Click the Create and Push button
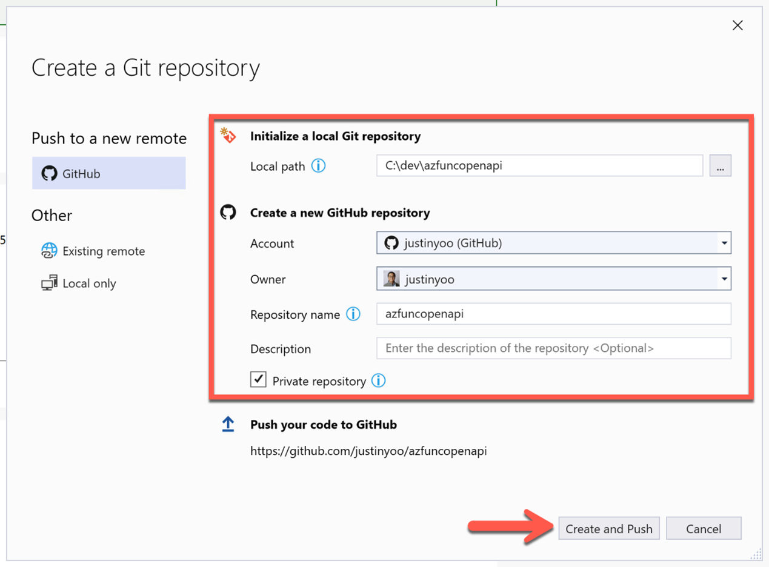Viewport: 769px width, 567px height. (x=609, y=528)
